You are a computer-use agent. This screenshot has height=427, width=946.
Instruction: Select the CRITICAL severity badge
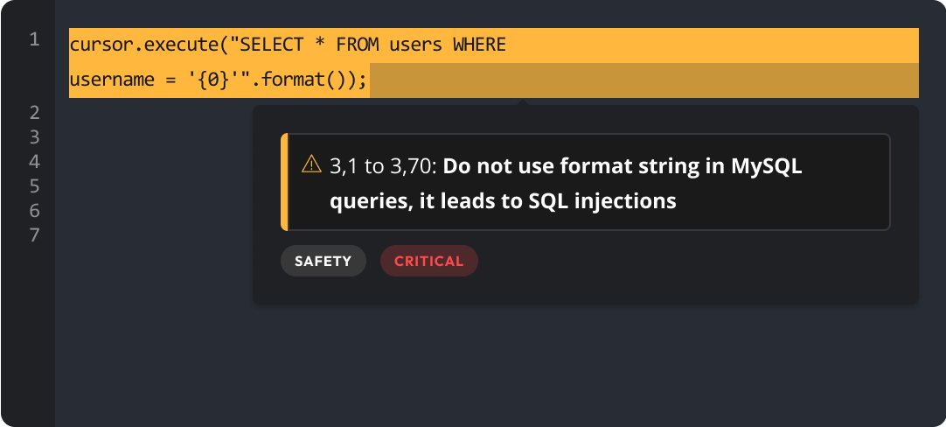tap(429, 261)
